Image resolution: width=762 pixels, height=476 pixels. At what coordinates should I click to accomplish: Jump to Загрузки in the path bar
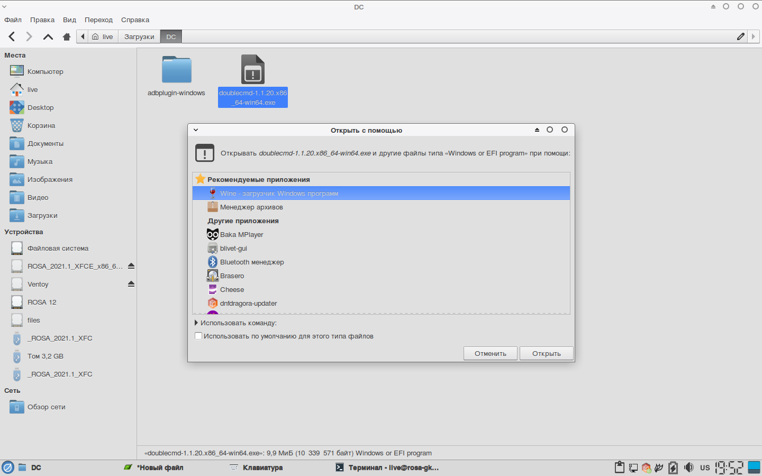[x=139, y=36]
